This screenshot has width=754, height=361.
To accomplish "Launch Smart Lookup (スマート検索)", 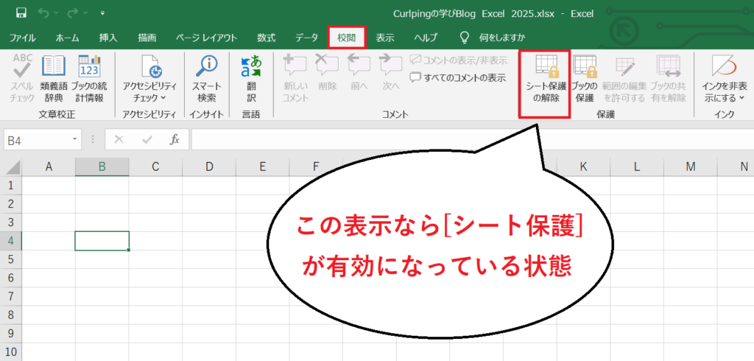I will (206, 80).
